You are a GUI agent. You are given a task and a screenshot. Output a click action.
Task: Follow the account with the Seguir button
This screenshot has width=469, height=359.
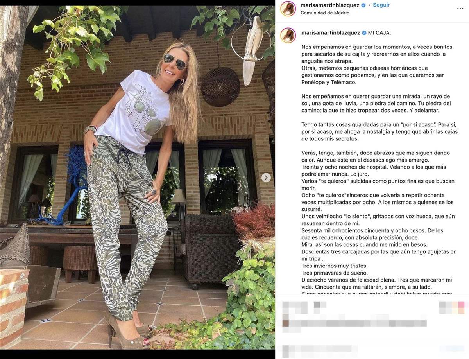(381, 5)
